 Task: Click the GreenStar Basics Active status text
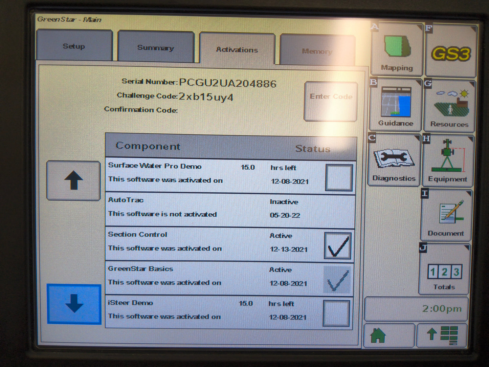click(x=281, y=270)
